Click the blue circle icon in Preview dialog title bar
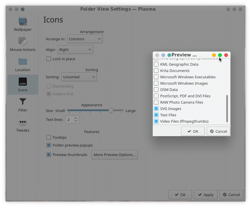 click(x=163, y=55)
